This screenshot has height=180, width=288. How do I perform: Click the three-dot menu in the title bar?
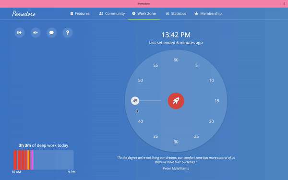click(284, 4)
